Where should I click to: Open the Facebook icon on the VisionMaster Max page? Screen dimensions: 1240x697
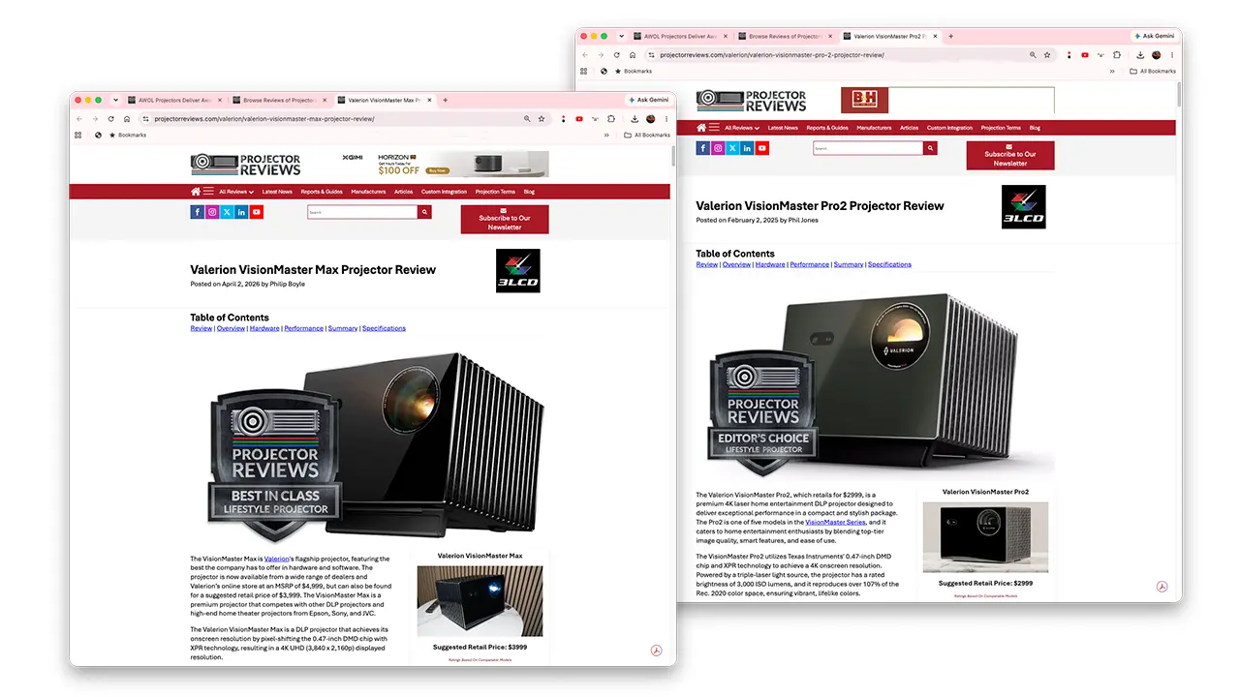click(198, 211)
